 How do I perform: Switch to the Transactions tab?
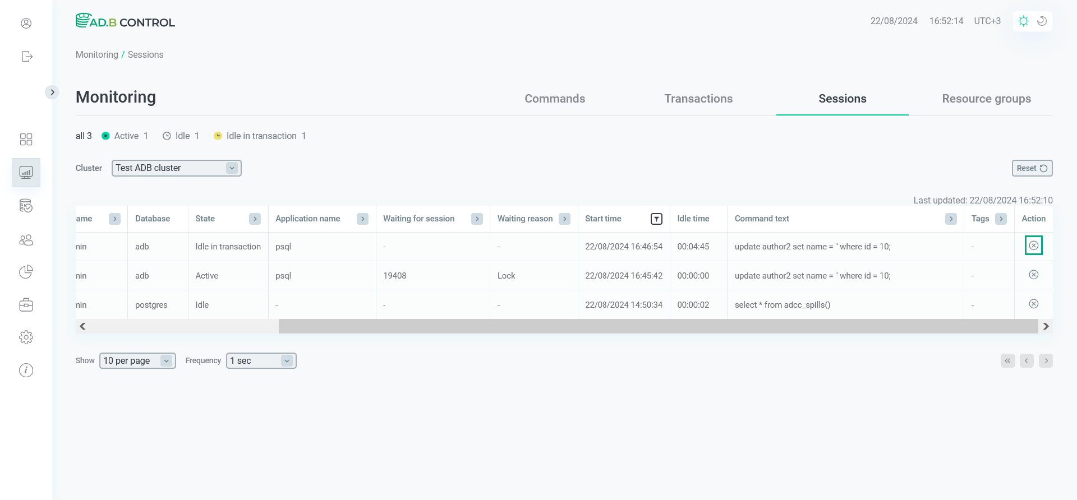[698, 99]
